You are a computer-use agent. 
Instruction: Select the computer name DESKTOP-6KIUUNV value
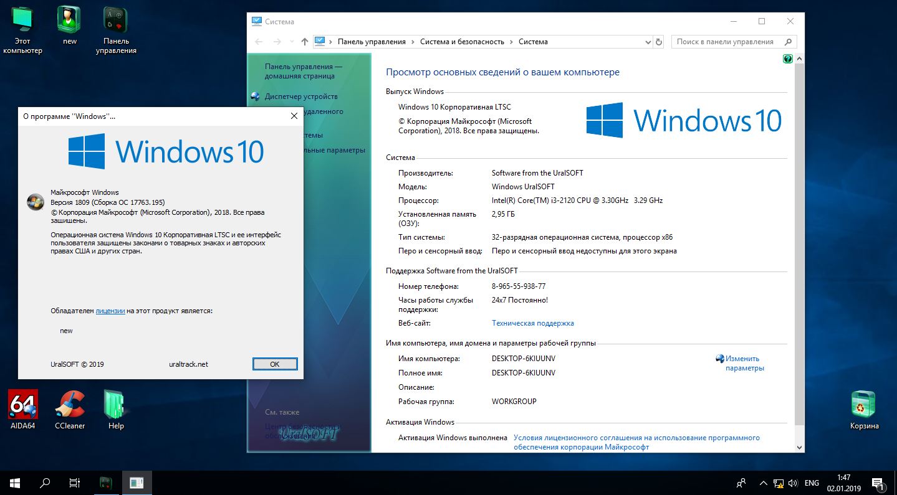[x=523, y=359]
